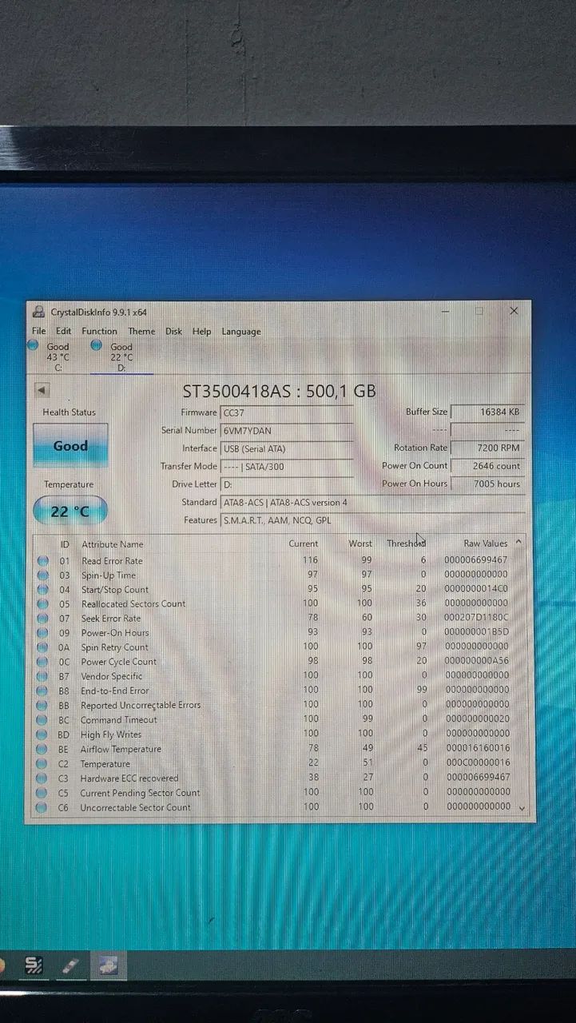The width and height of the screenshot is (576, 1023).
Task: Click the Good health status button
Action: tap(70, 446)
